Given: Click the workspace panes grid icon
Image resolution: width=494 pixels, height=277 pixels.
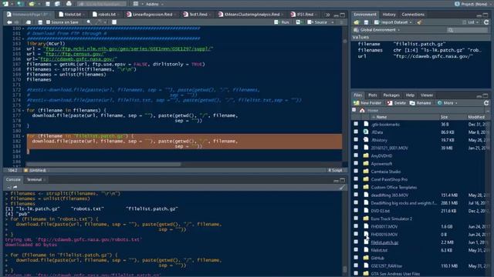Looking at the screenshot, I should (136, 4).
